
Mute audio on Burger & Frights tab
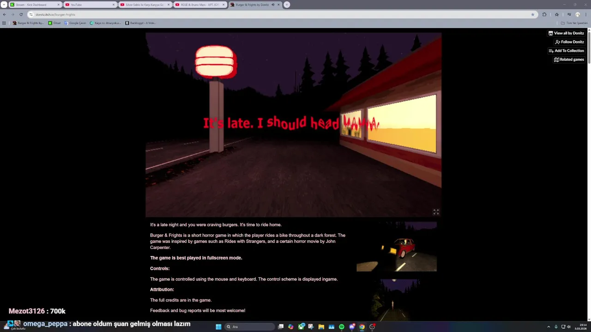272,5
